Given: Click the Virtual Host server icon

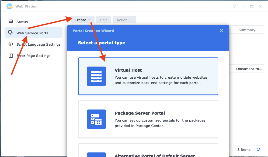Looking at the screenshot, I should point(96,76).
